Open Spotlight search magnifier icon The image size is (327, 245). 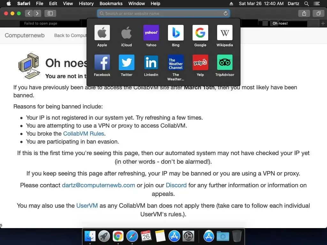point(306,4)
